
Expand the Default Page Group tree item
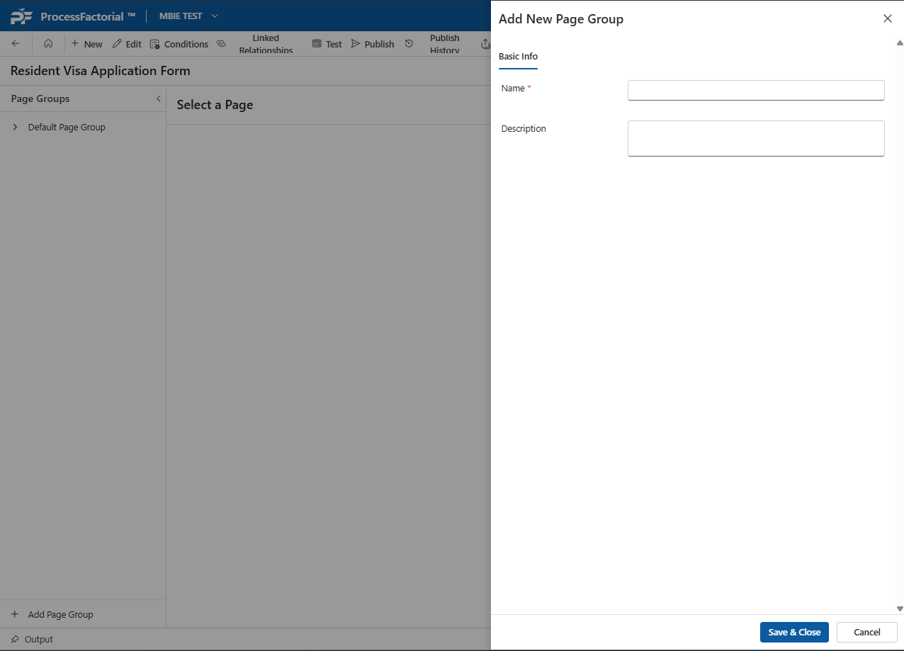coord(16,128)
